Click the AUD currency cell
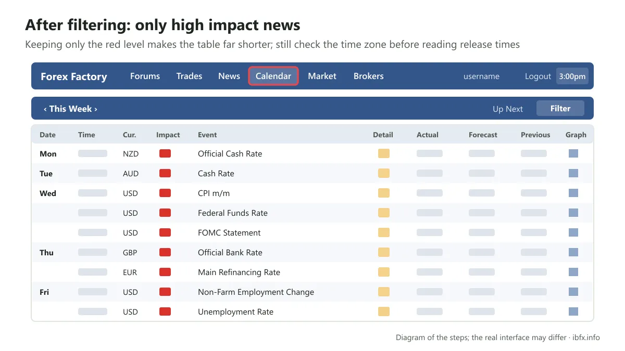The height and width of the screenshot is (351, 625). (x=131, y=173)
